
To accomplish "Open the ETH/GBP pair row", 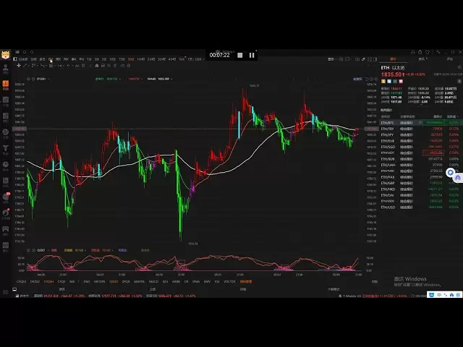I will click(x=421, y=183).
